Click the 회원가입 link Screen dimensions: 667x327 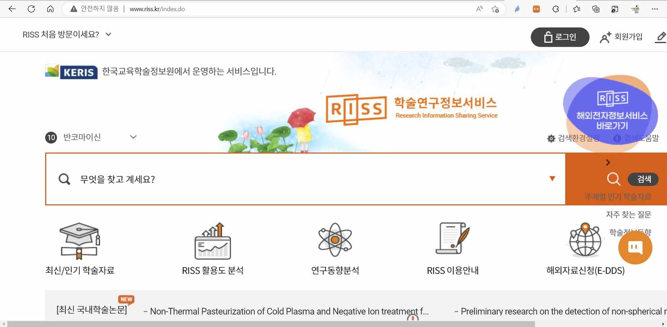coord(621,37)
